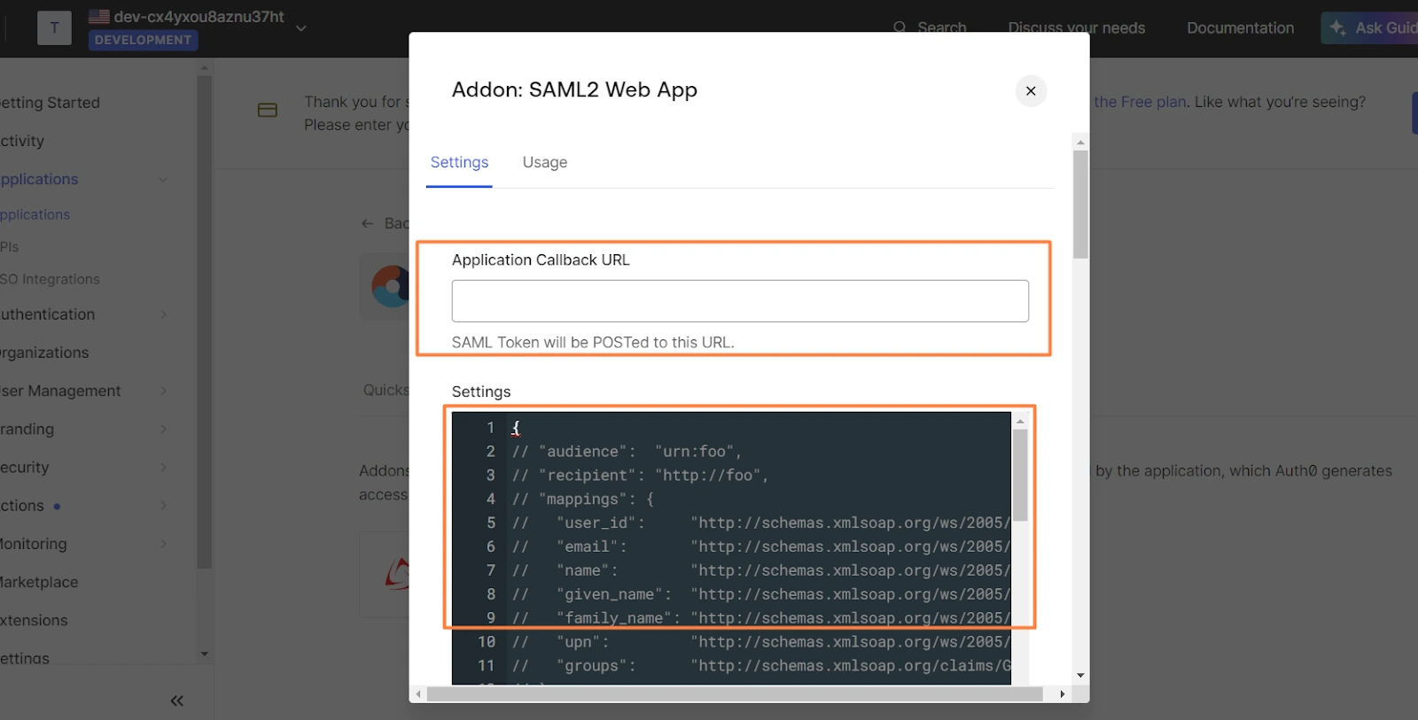The image size is (1418, 720).
Task: Click the dialog vertical scrollbar thumb
Action: [1080, 204]
